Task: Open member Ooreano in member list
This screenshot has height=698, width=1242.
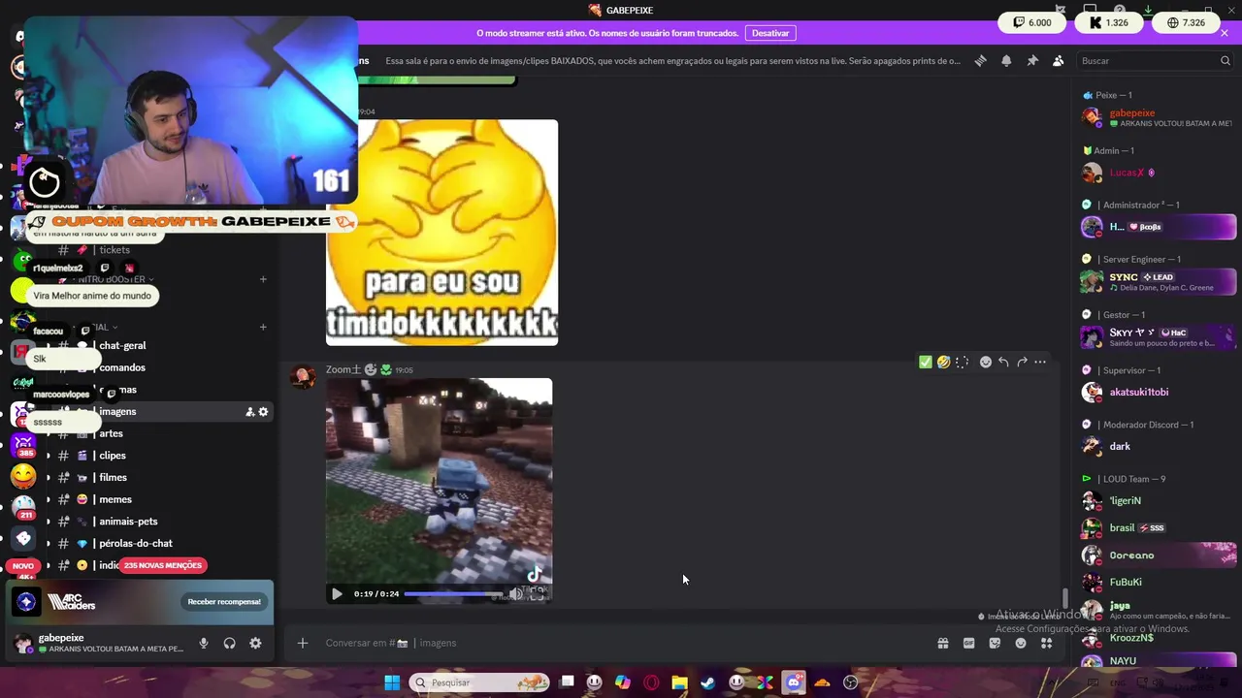Action: coord(1158,555)
